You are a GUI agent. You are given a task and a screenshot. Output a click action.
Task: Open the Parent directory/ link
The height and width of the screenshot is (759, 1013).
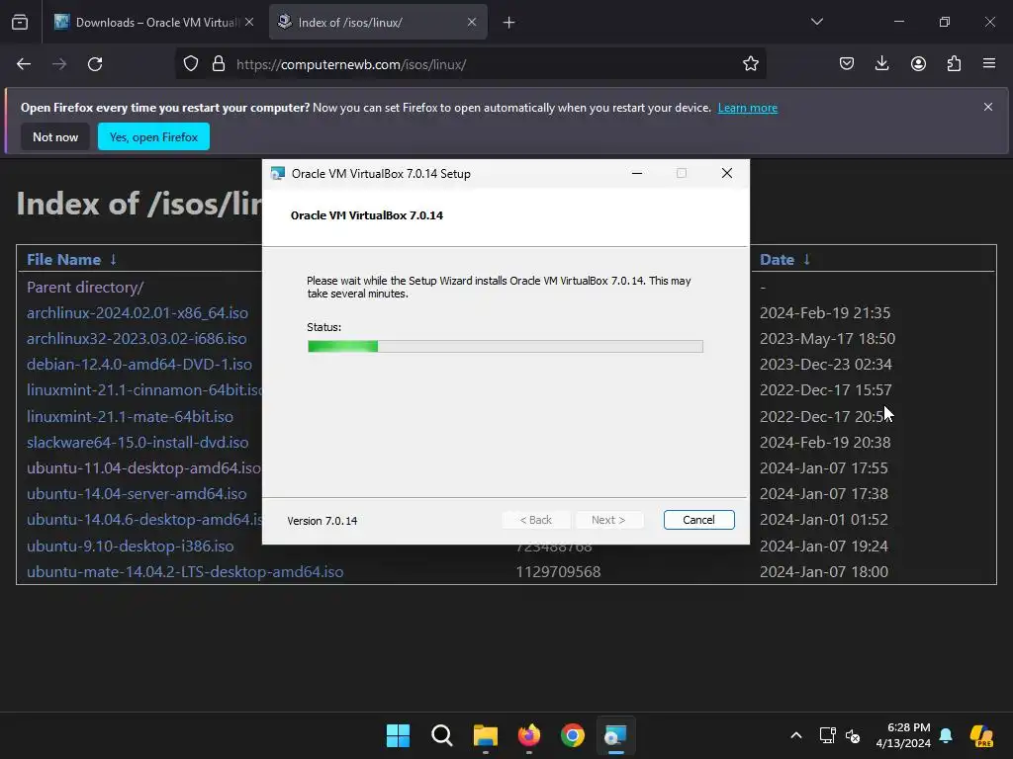tap(85, 288)
